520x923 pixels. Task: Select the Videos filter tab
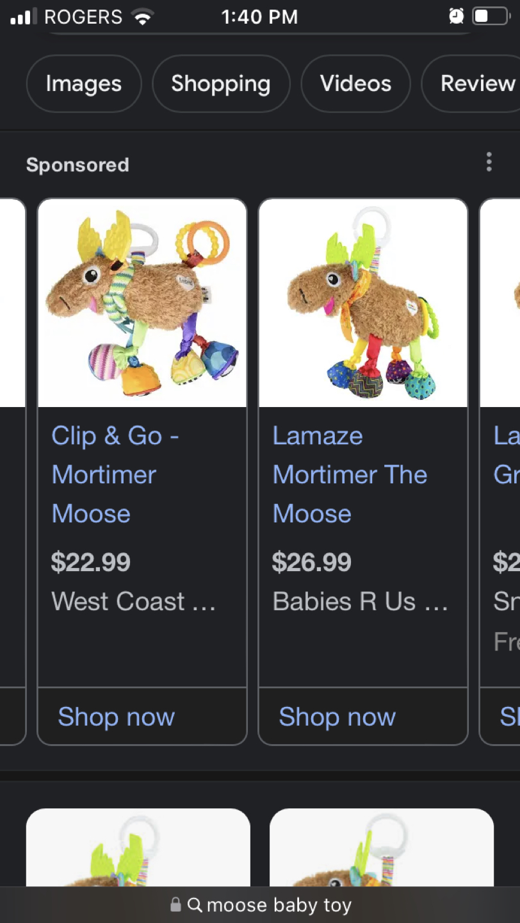tap(355, 83)
